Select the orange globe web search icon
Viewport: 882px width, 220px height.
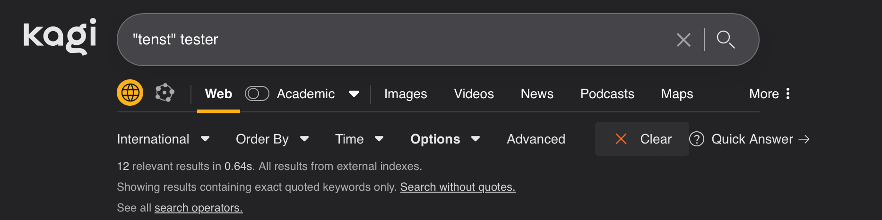[x=130, y=93]
